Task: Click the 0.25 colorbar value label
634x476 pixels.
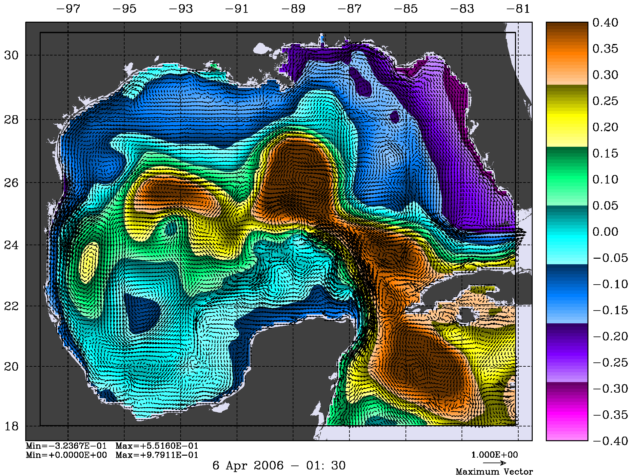Action: point(605,101)
